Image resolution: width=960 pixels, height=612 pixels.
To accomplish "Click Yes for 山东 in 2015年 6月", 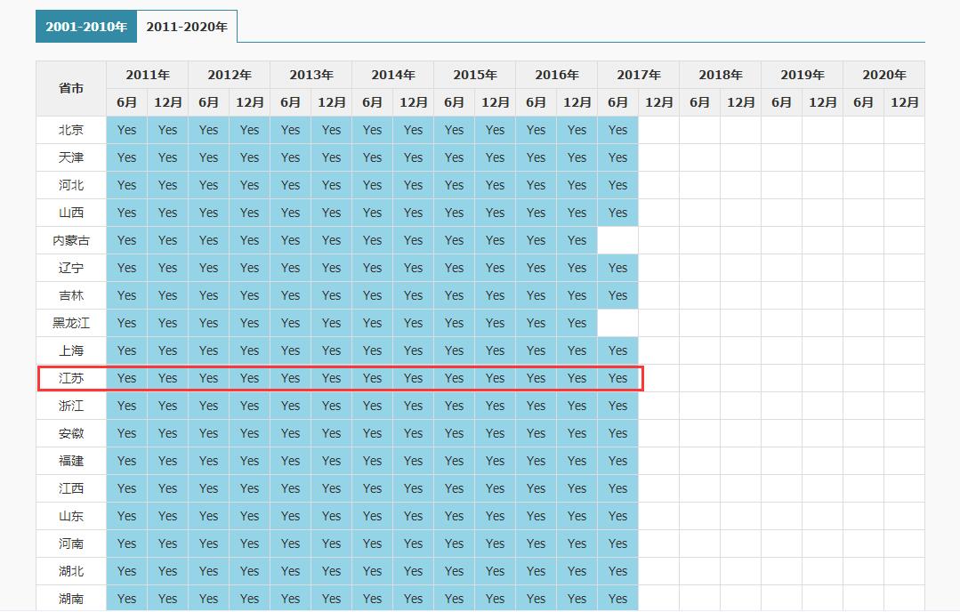I will tap(455, 516).
